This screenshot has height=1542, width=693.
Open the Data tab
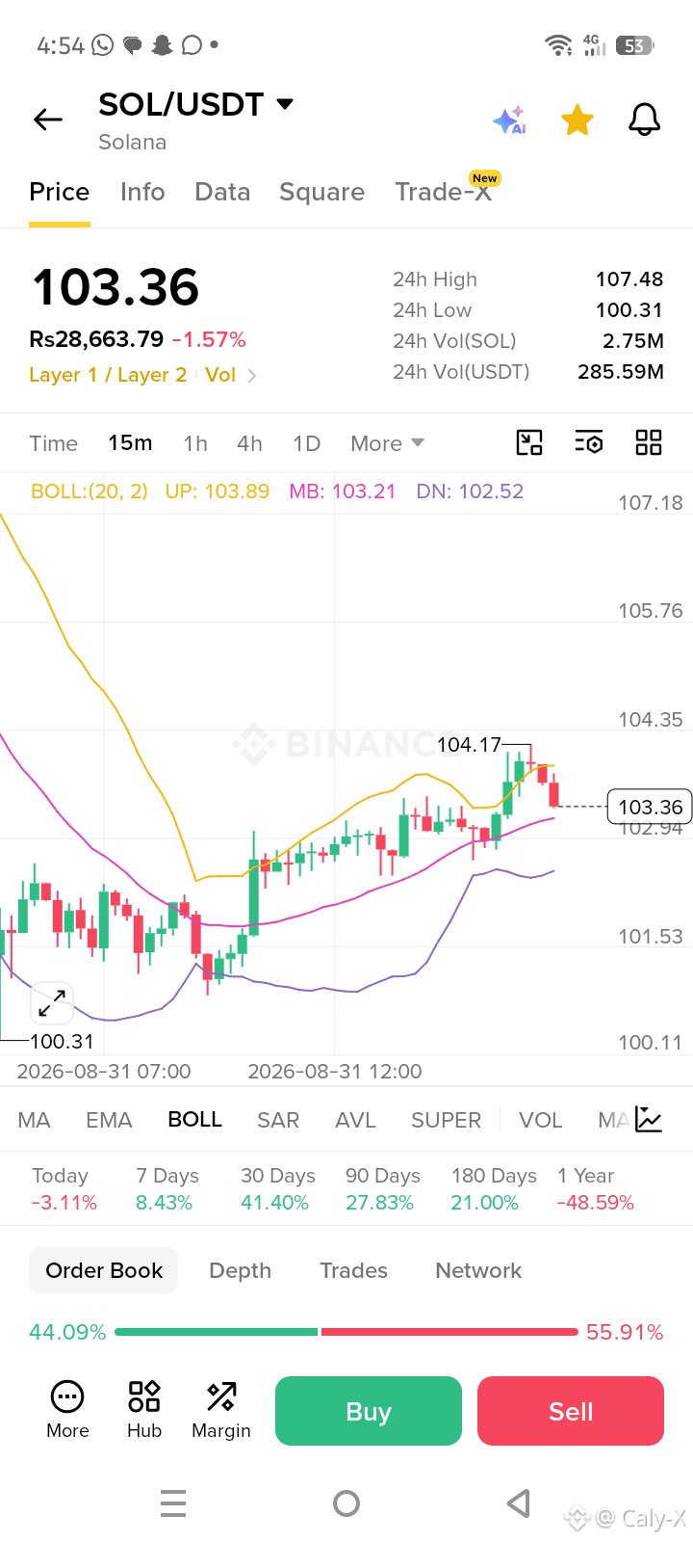(222, 192)
